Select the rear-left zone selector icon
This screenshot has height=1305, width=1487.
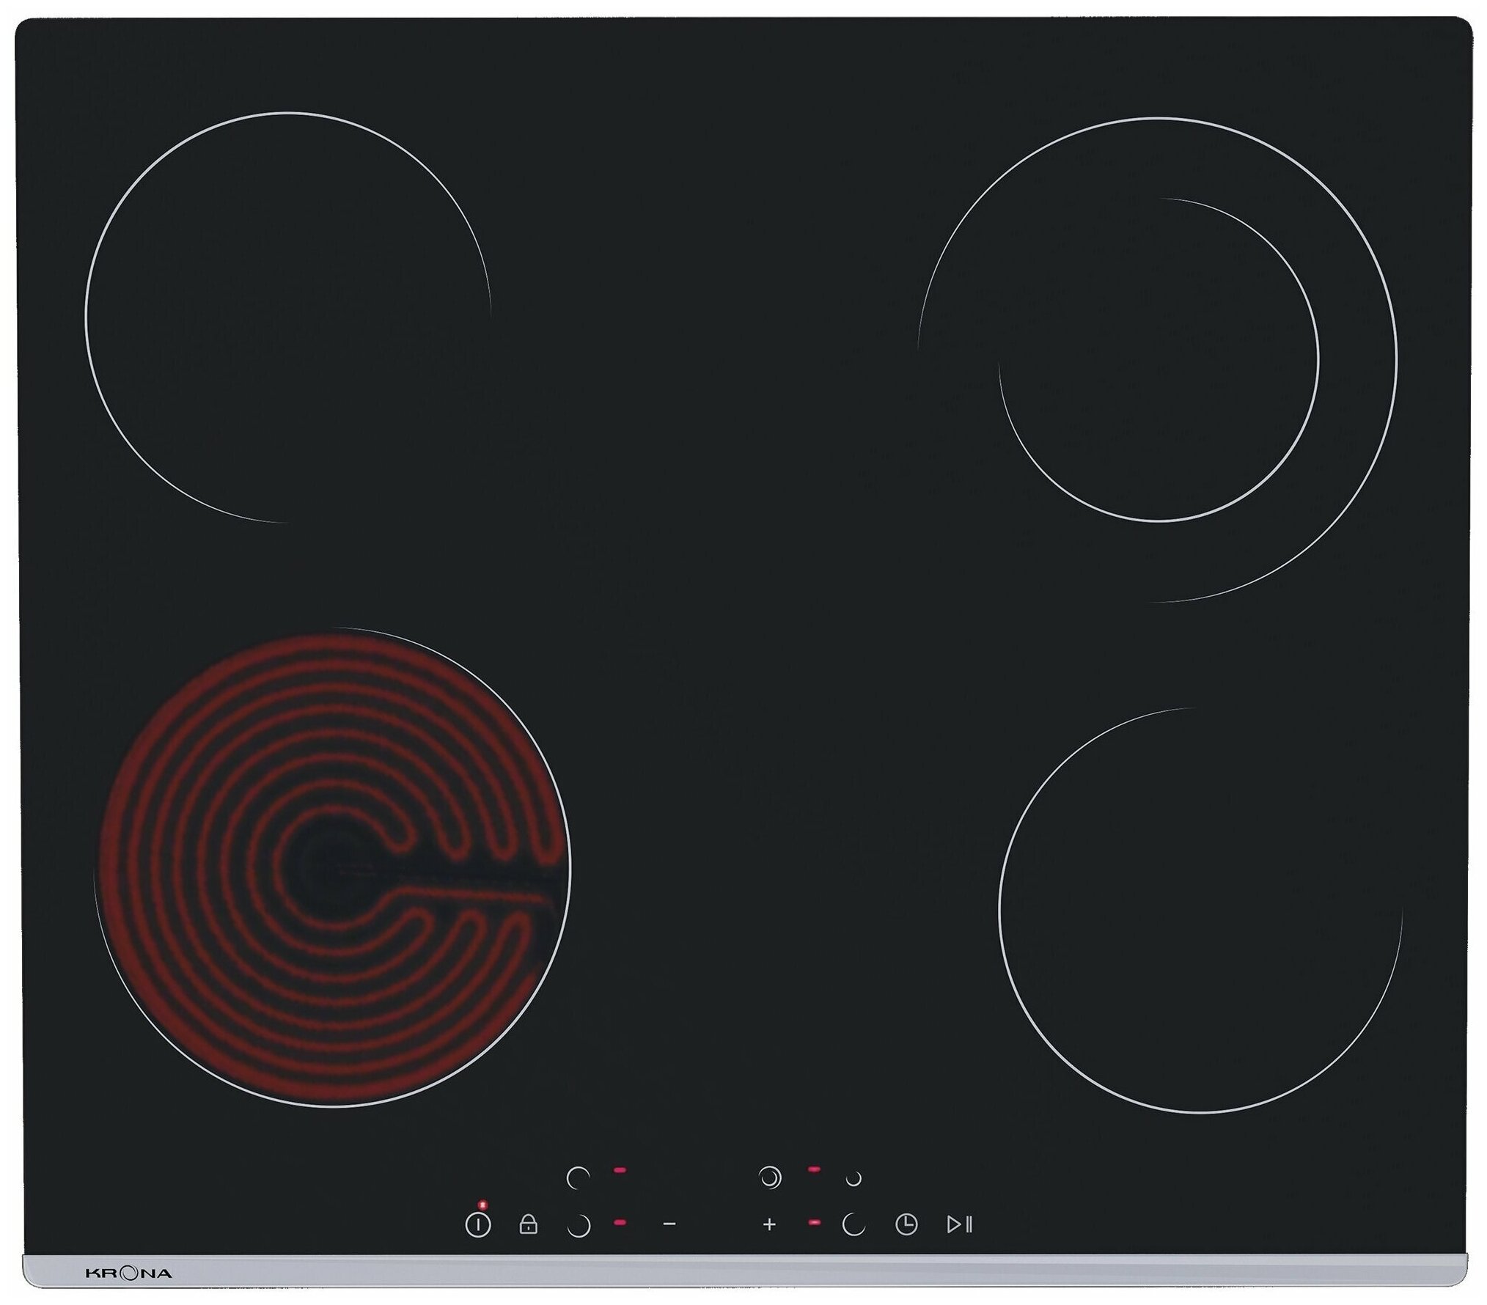click(578, 1178)
